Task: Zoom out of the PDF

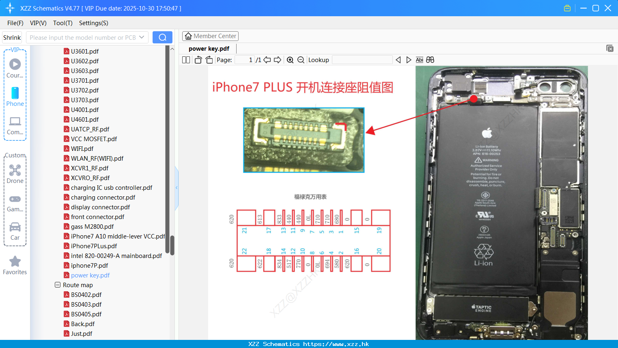Action: click(301, 60)
